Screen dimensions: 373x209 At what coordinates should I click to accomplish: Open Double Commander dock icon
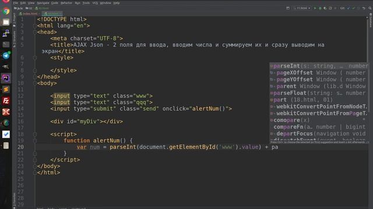pos(6,112)
